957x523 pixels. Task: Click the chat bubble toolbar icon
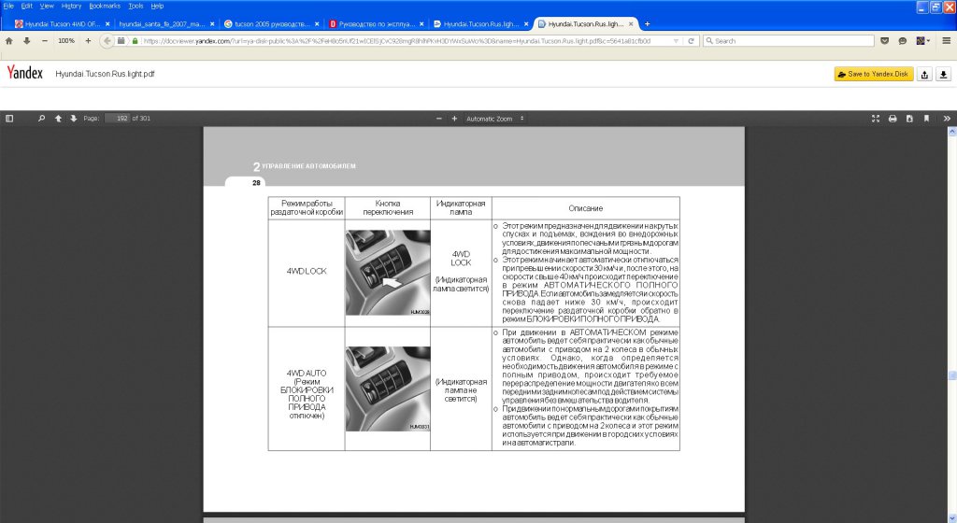point(903,41)
